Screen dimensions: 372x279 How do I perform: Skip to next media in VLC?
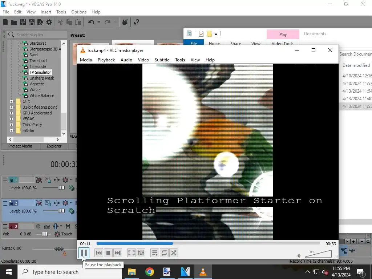(118, 253)
